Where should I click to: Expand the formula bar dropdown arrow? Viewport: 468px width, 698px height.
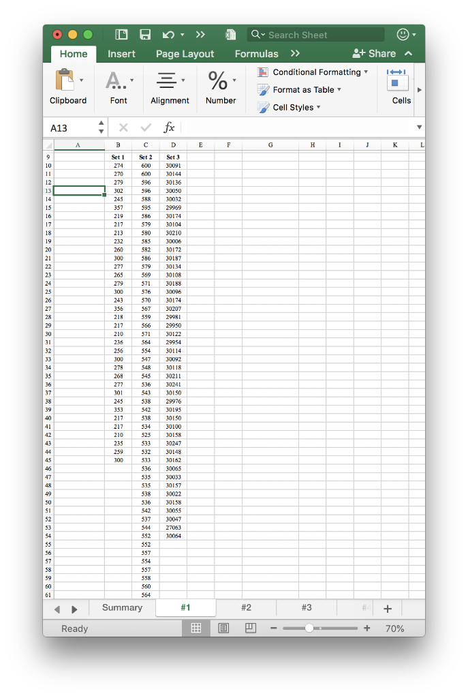[x=419, y=127]
